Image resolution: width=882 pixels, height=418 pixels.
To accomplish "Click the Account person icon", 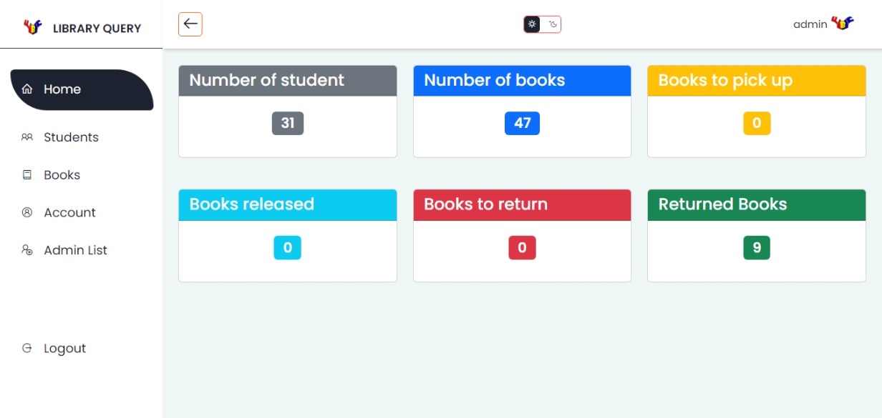I will pos(27,212).
